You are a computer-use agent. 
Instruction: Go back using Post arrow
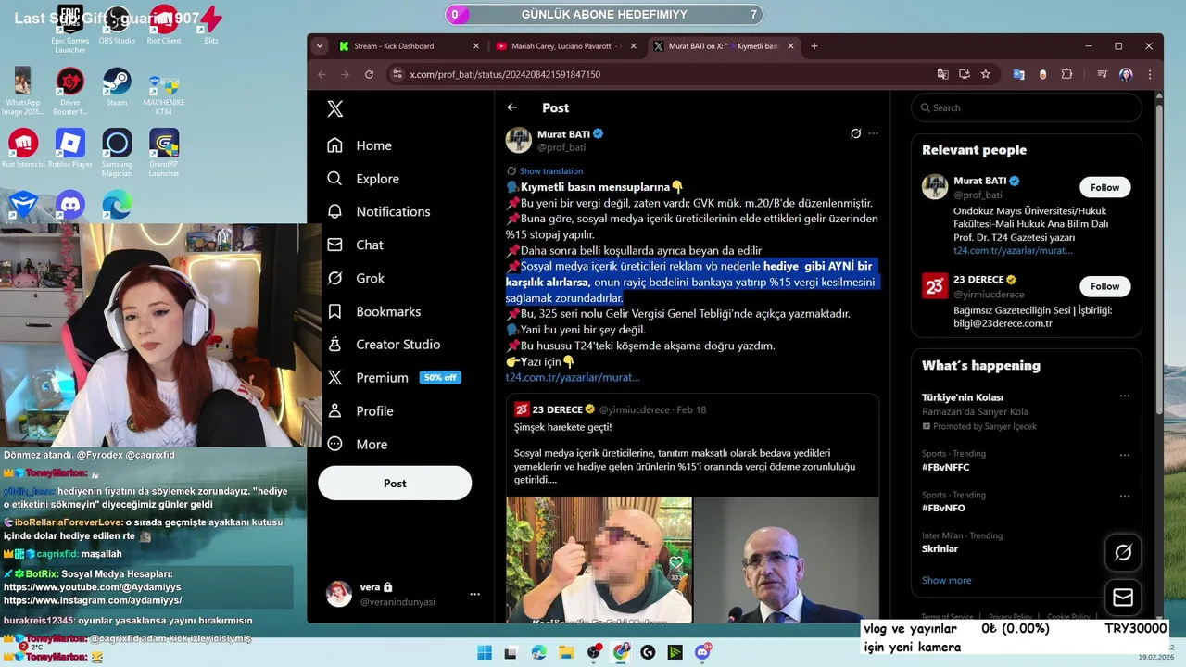(511, 107)
